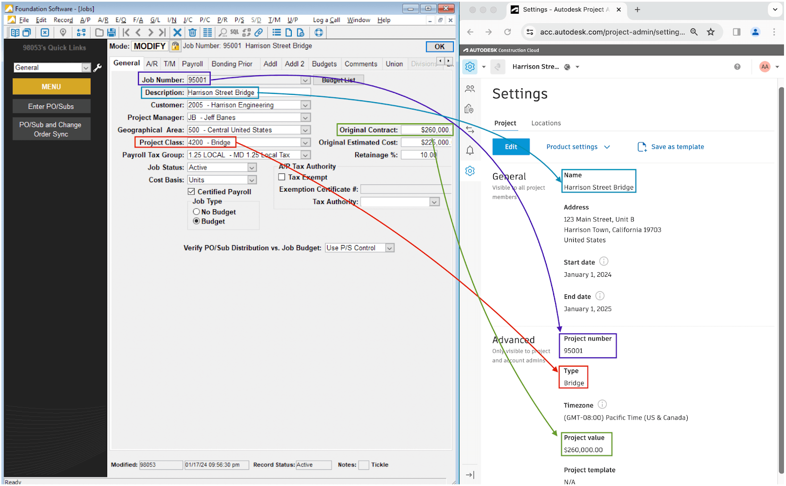786x486 pixels.
Task: Go to the previous record arrow
Action: point(138,32)
